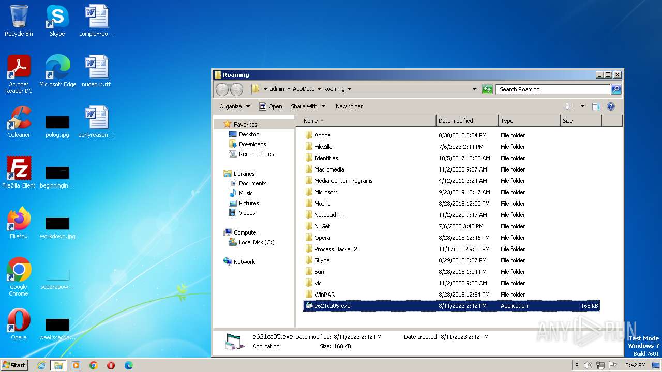Select Microsoft Edge desktop icon
The width and height of the screenshot is (662, 372).
tap(57, 71)
